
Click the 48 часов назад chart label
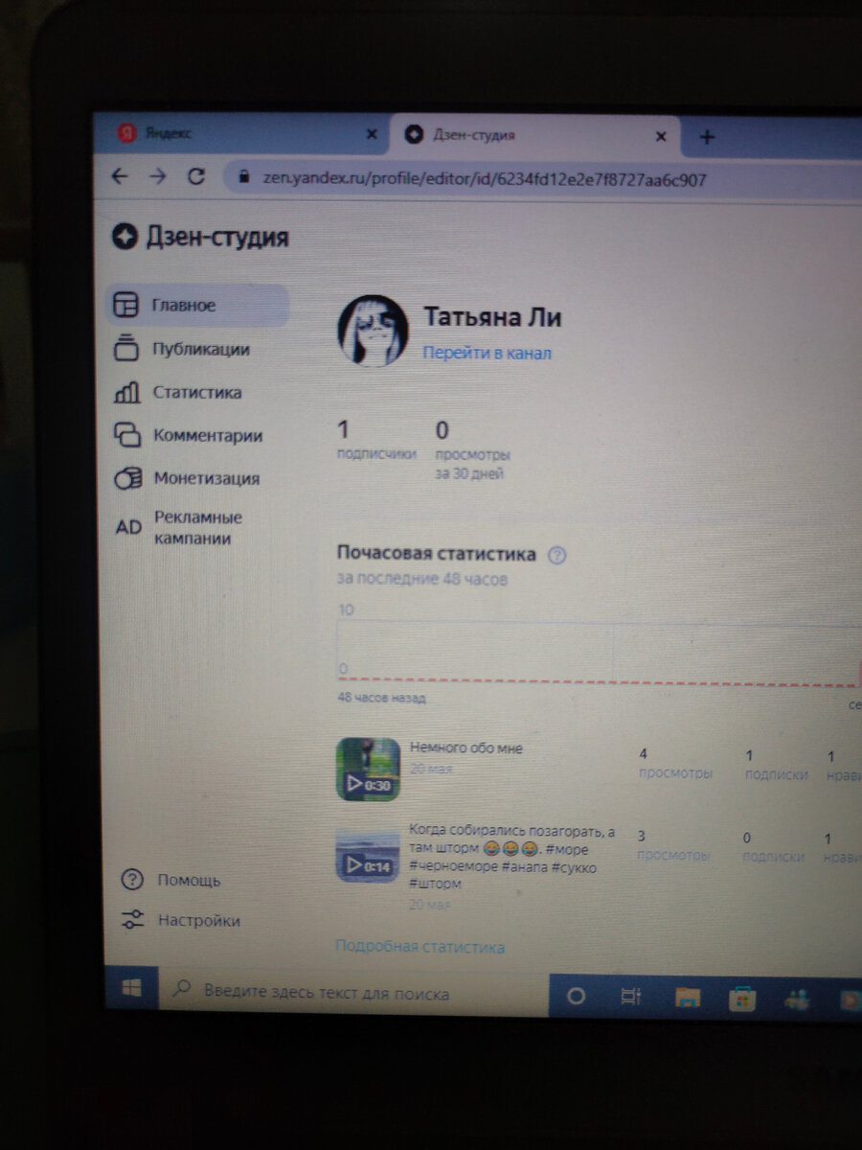[x=381, y=698]
